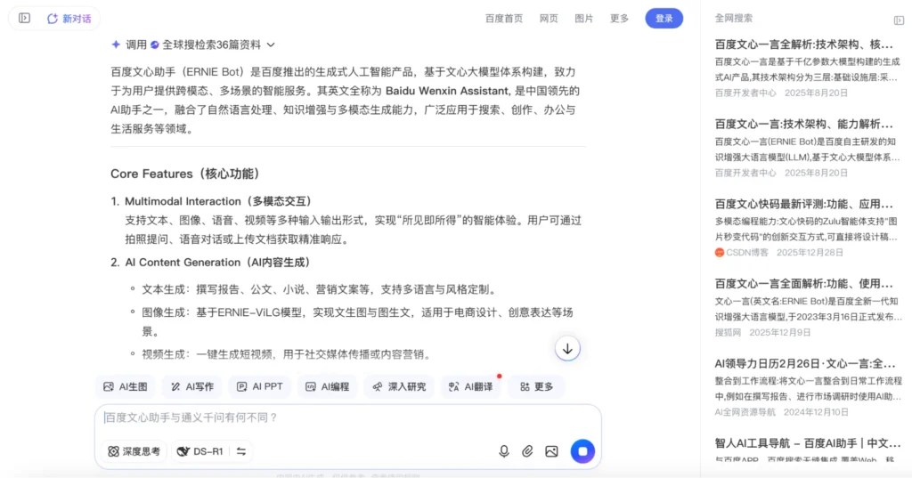912x478 pixels.
Task: Open result 百度文心快码最新评测
Action: (804, 204)
